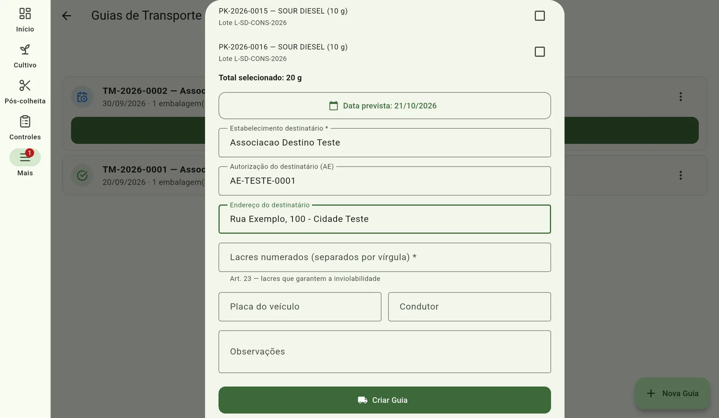The image size is (719, 418).
Task: Click the 'Lote L-SD-CONS-2026' text under PK-2026-0015
Action: (253, 23)
